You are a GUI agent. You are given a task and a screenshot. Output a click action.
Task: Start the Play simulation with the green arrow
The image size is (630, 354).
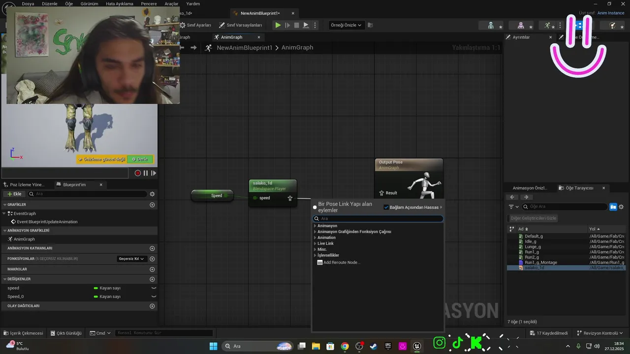(x=278, y=25)
